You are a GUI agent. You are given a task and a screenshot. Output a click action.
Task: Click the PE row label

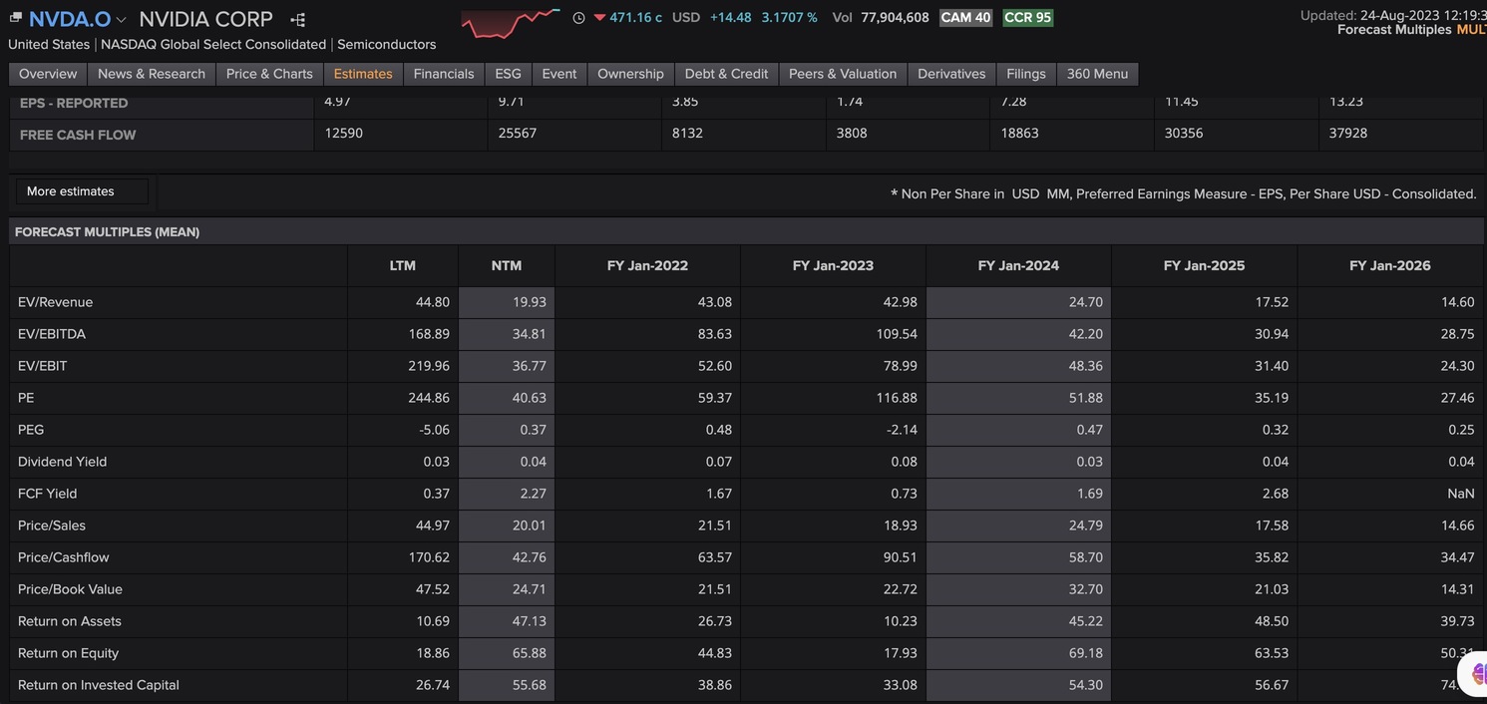click(x=26, y=398)
